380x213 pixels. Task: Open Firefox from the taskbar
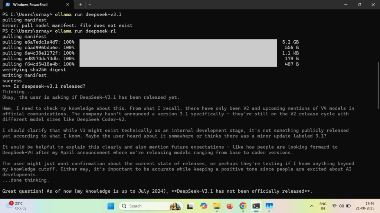pos(230,206)
